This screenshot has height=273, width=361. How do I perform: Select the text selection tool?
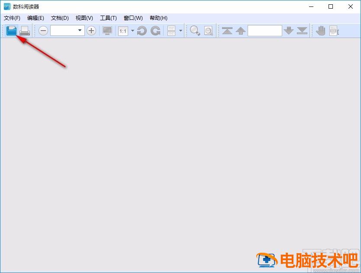point(334,31)
